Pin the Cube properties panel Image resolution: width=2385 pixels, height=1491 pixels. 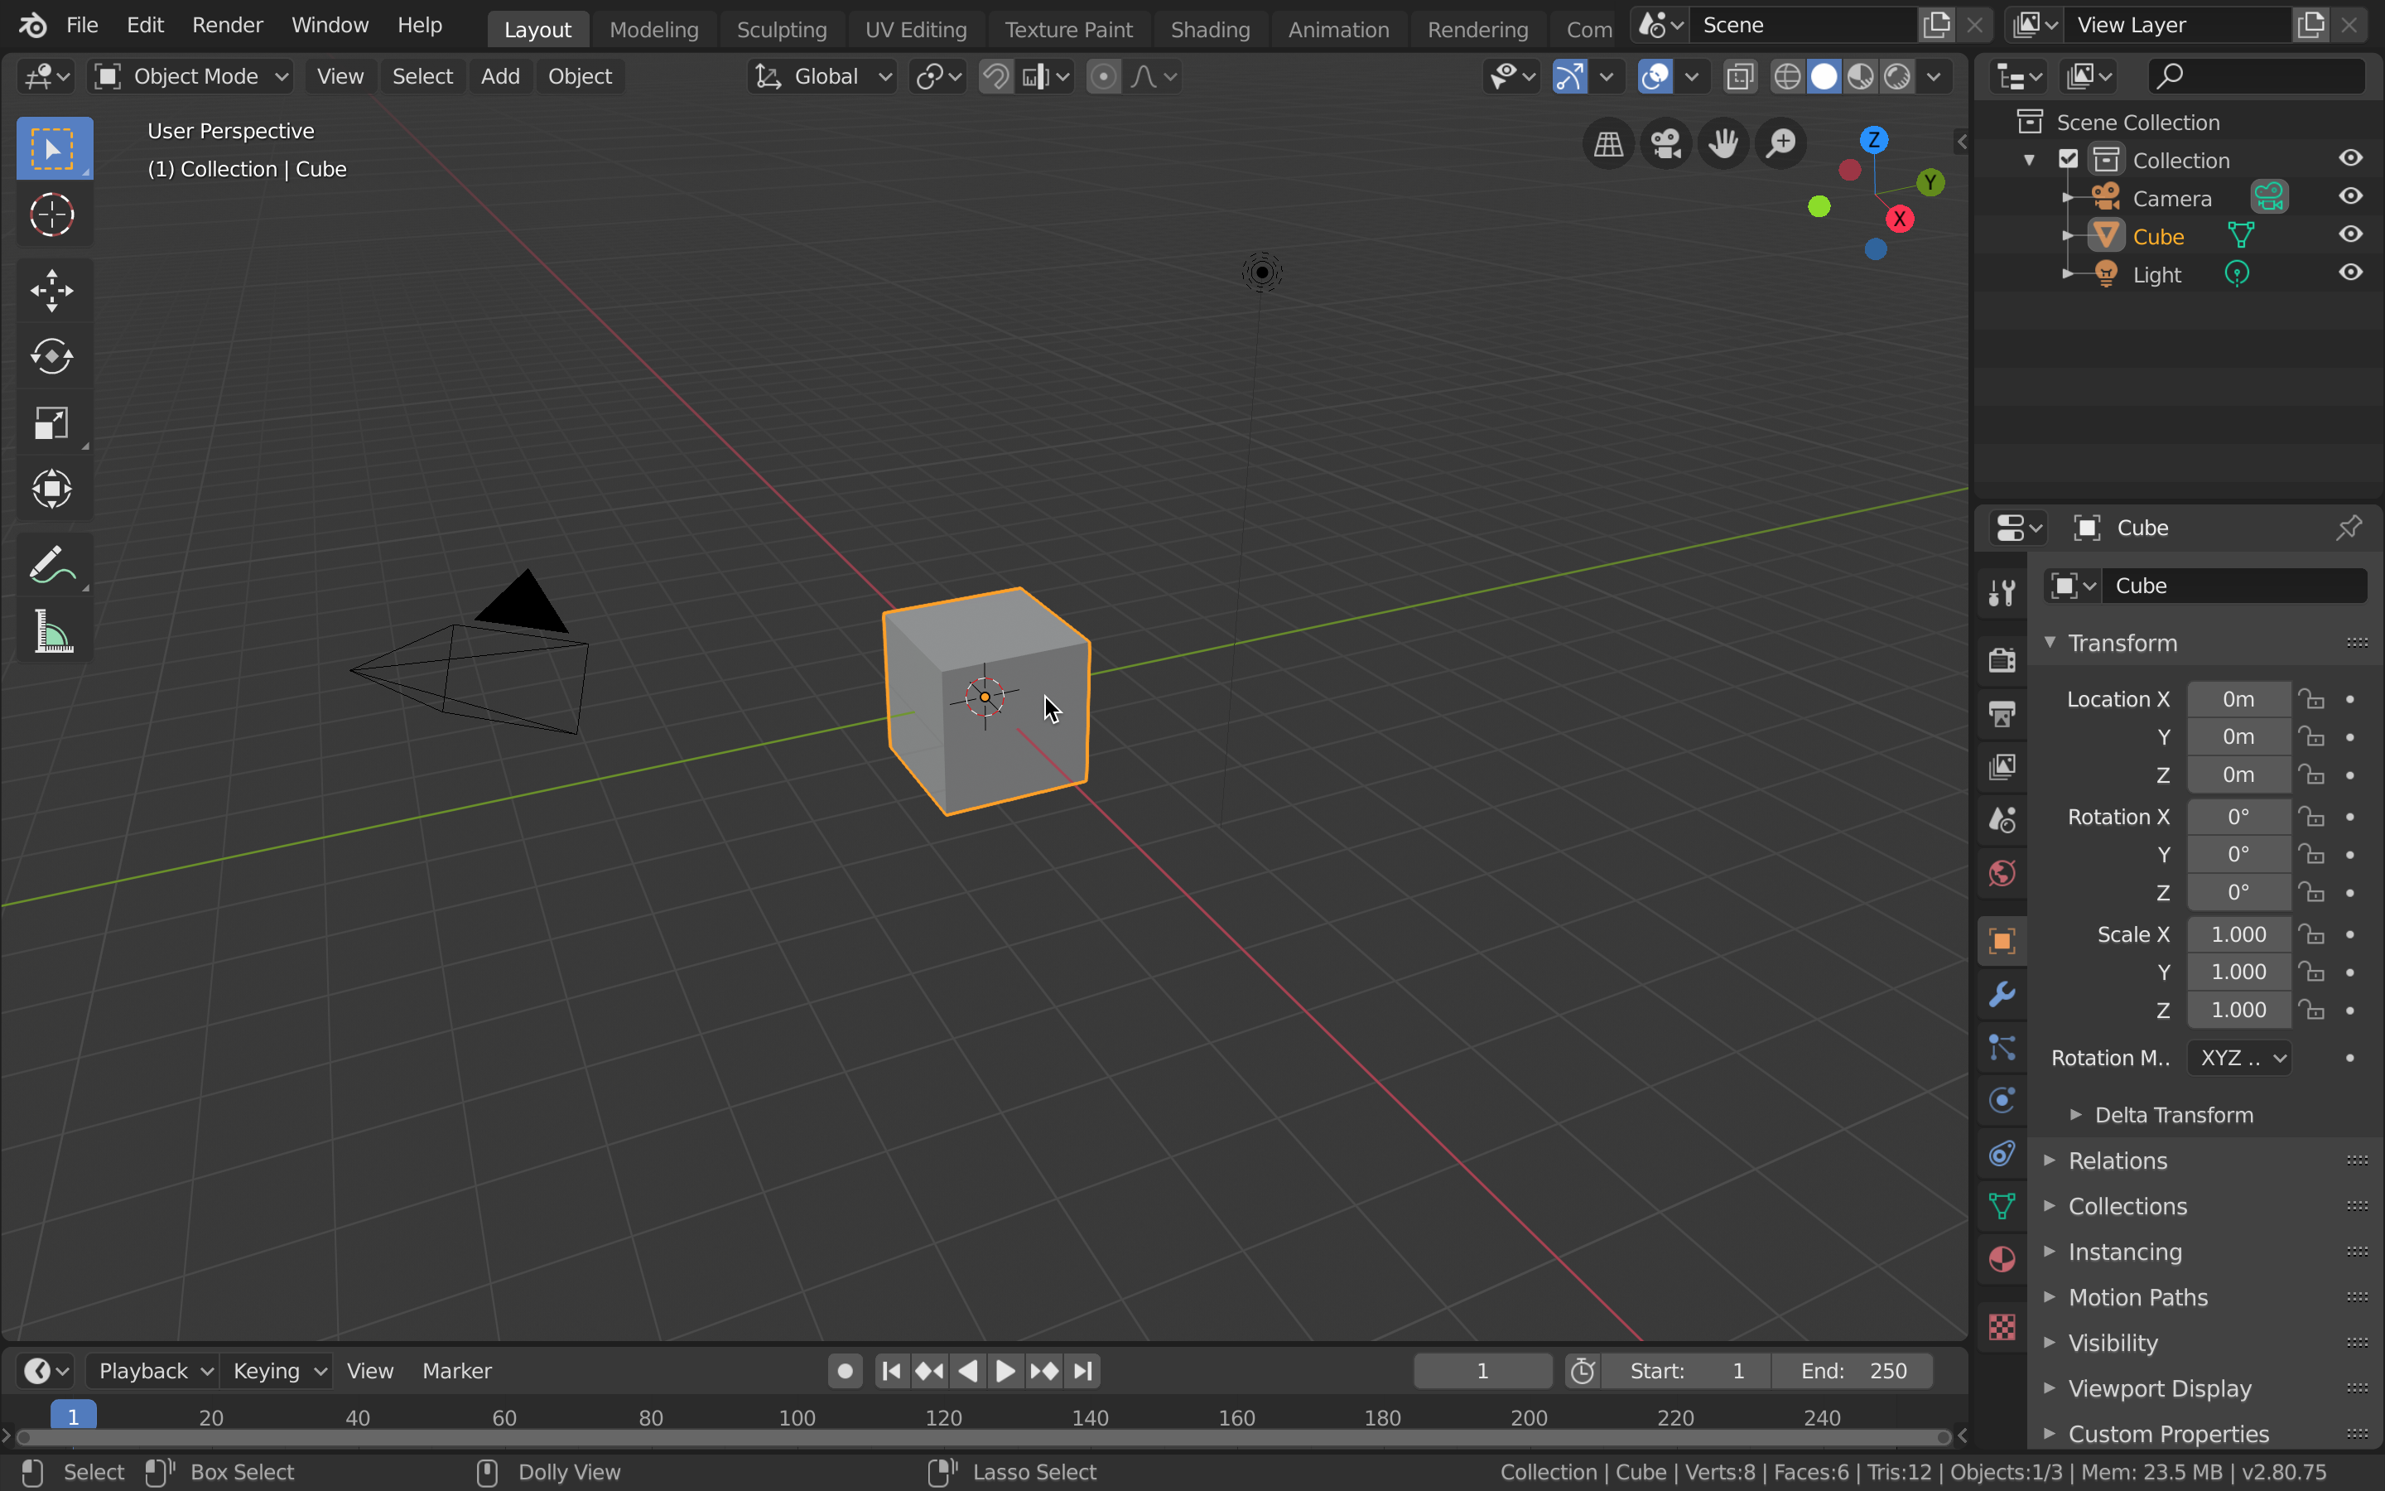click(x=2349, y=528)
